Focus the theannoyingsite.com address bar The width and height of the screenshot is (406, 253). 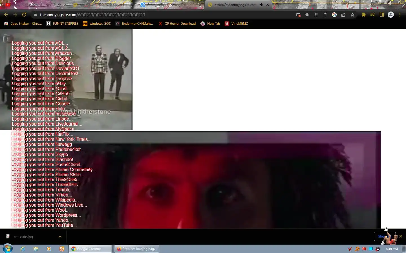coord(164,15)
